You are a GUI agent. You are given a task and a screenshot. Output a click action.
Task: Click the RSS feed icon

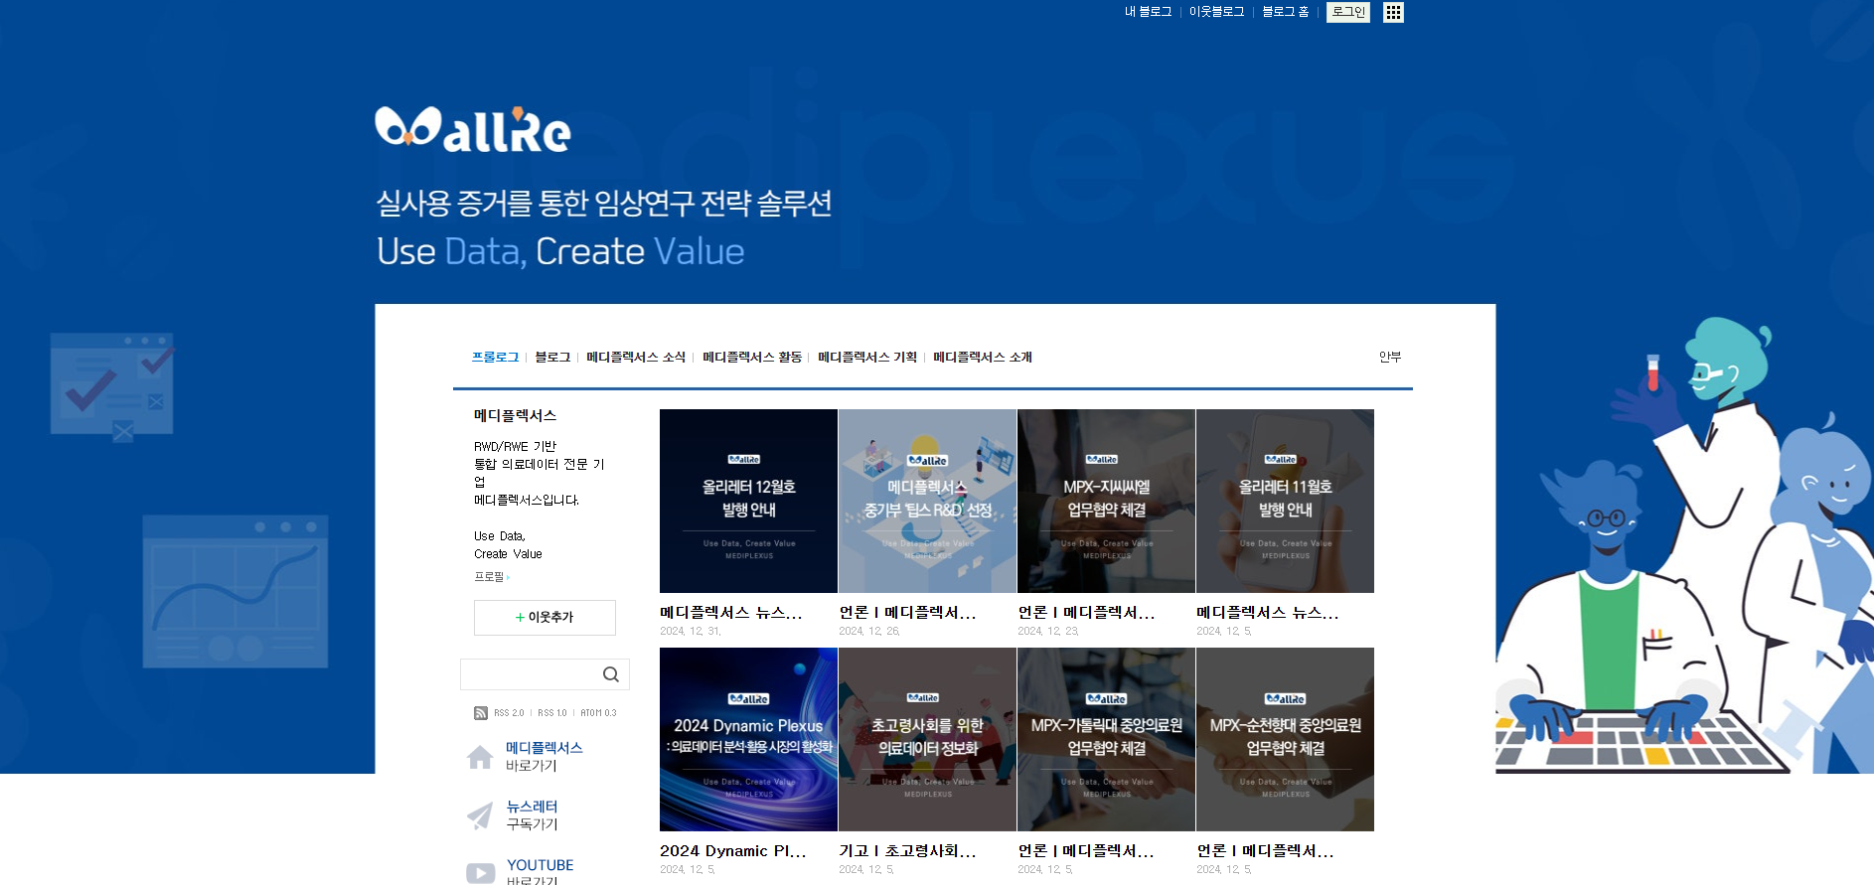coord(481,713)
